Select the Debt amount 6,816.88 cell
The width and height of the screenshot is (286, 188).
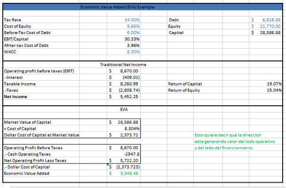coord(266,20)
